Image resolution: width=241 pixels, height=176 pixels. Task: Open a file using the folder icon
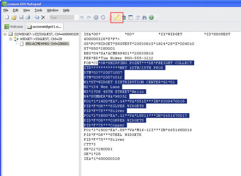pos(14,17)
